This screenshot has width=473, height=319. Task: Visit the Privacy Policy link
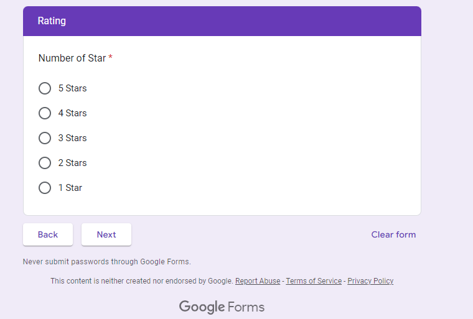(370, 281)
